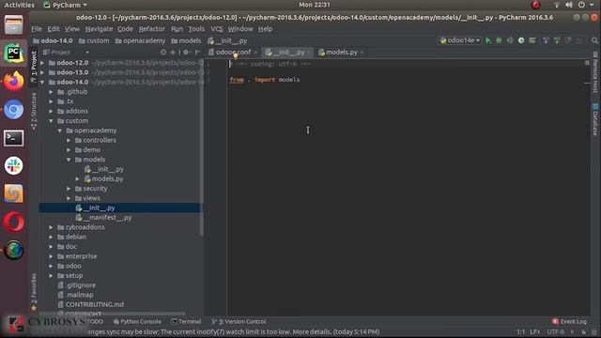Screen dimensions: 601x338
Task: Open Chromium browser from the dock
Action: click(x=13, y=110)
